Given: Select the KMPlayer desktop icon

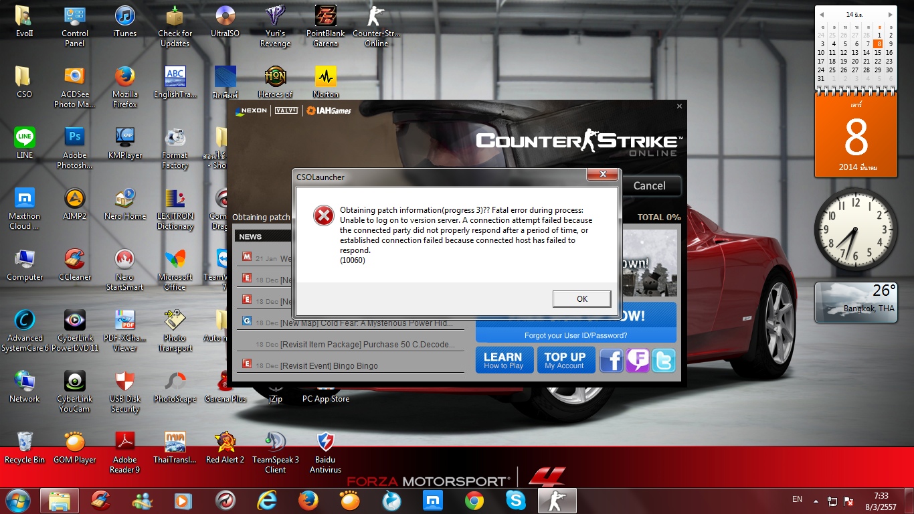Looking at the screenshot, I should [x=125, y=143].
